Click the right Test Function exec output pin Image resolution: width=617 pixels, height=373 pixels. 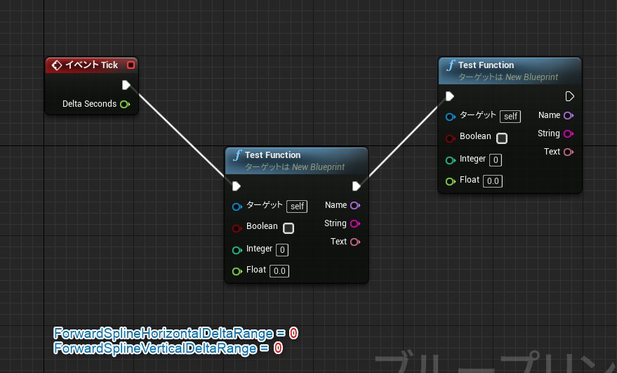569,96
